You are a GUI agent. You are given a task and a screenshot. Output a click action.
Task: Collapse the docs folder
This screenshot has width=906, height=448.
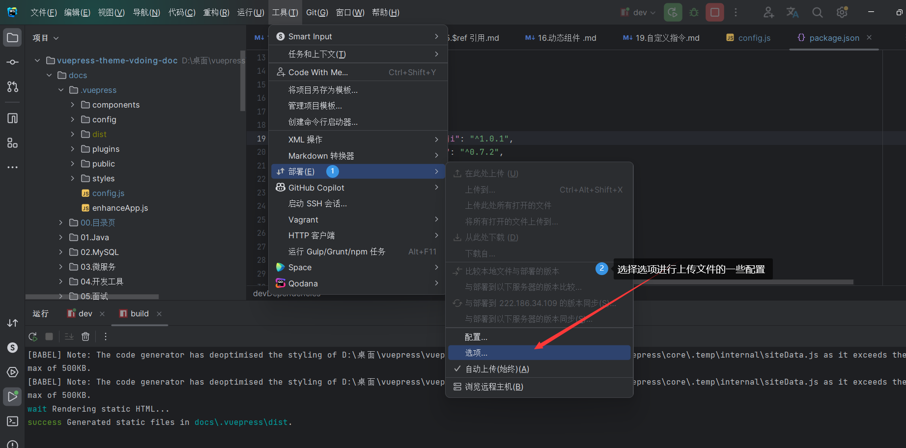[x=49, y=75]
